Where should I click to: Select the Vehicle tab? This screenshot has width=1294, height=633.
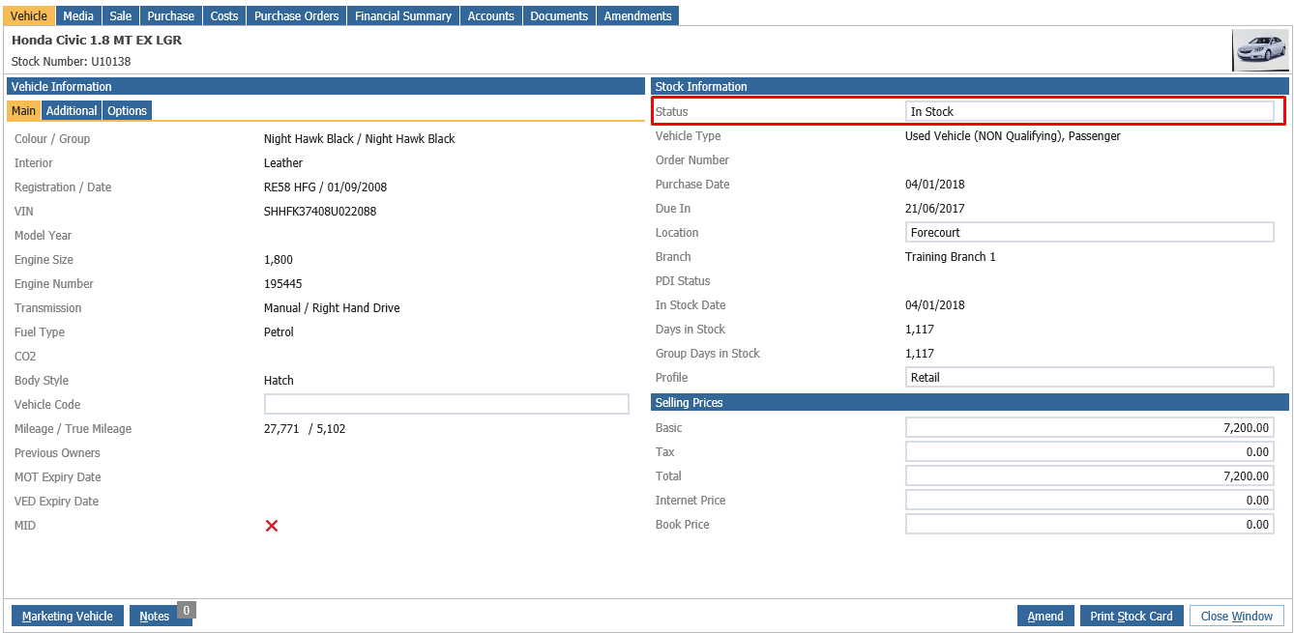click(29, 15)
